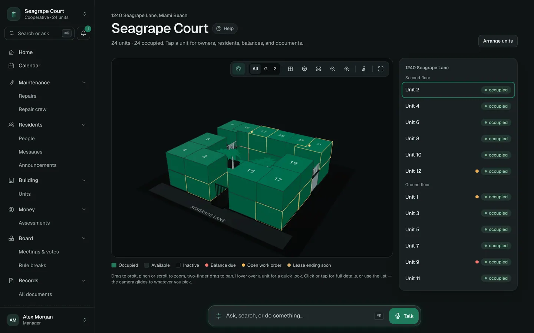Click the Available legend swatch
Screen dimensions: 534x333
coord(146,265)
